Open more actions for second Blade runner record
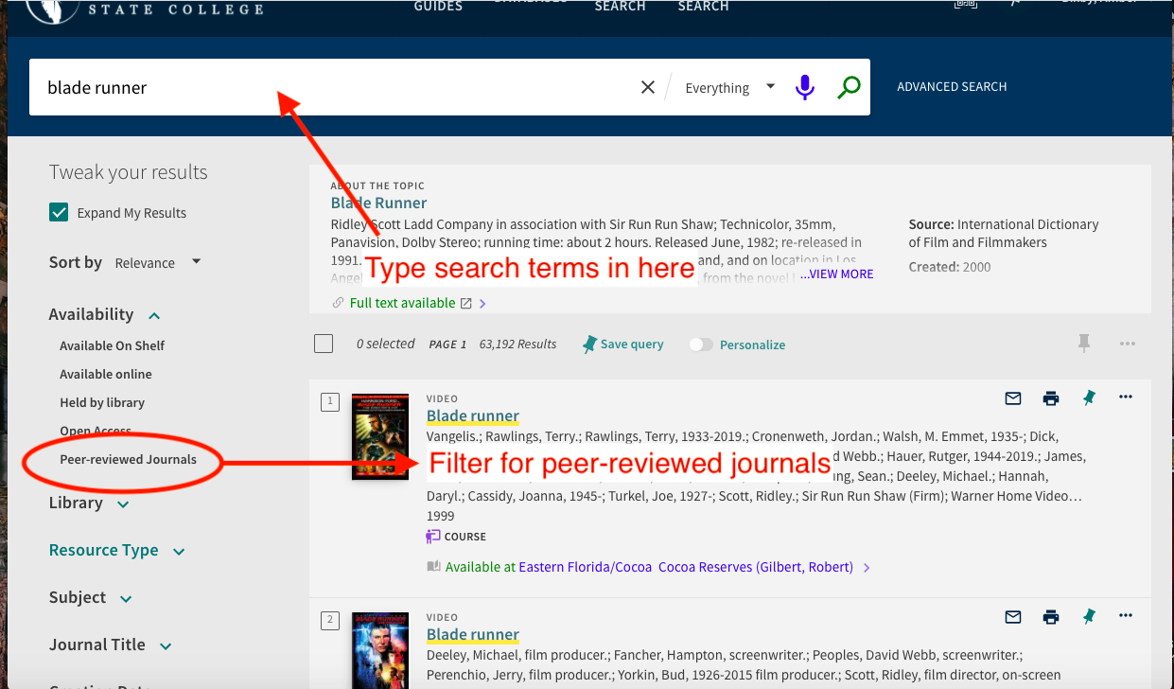1174x689 pixels. pos(1126,616)
